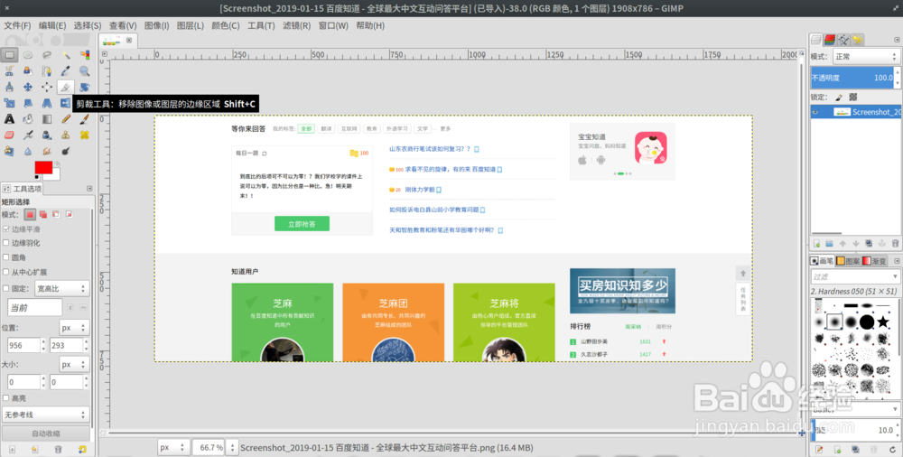
Task: Select the Ellipse Select tool
Action: [x=28, y=55]
